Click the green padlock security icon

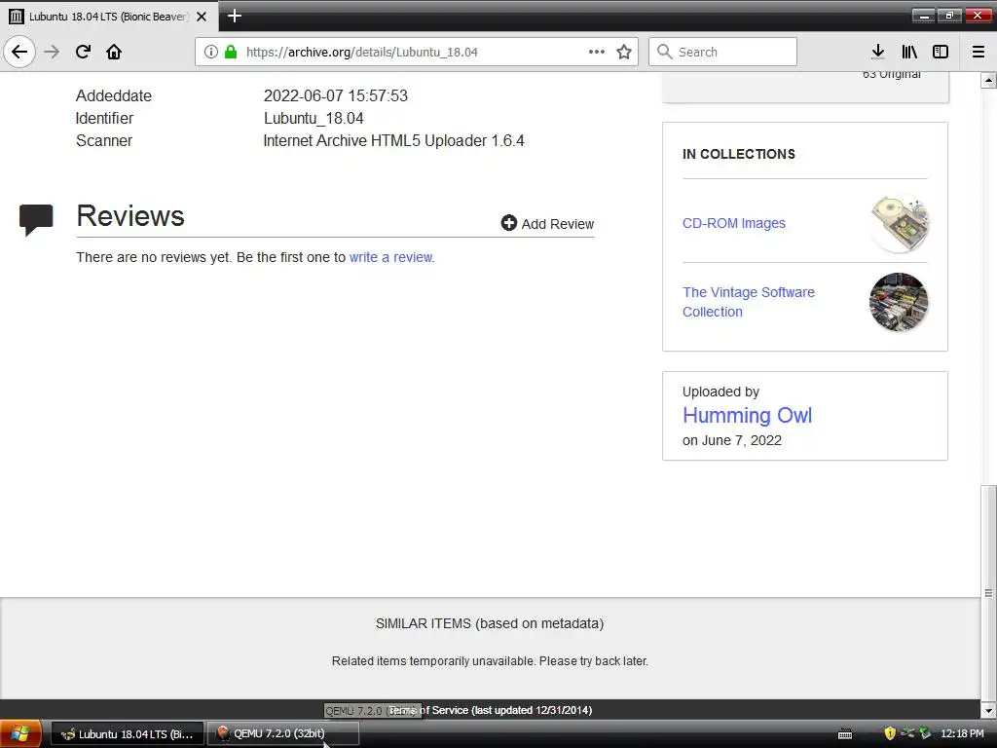[x=230, y=52]
